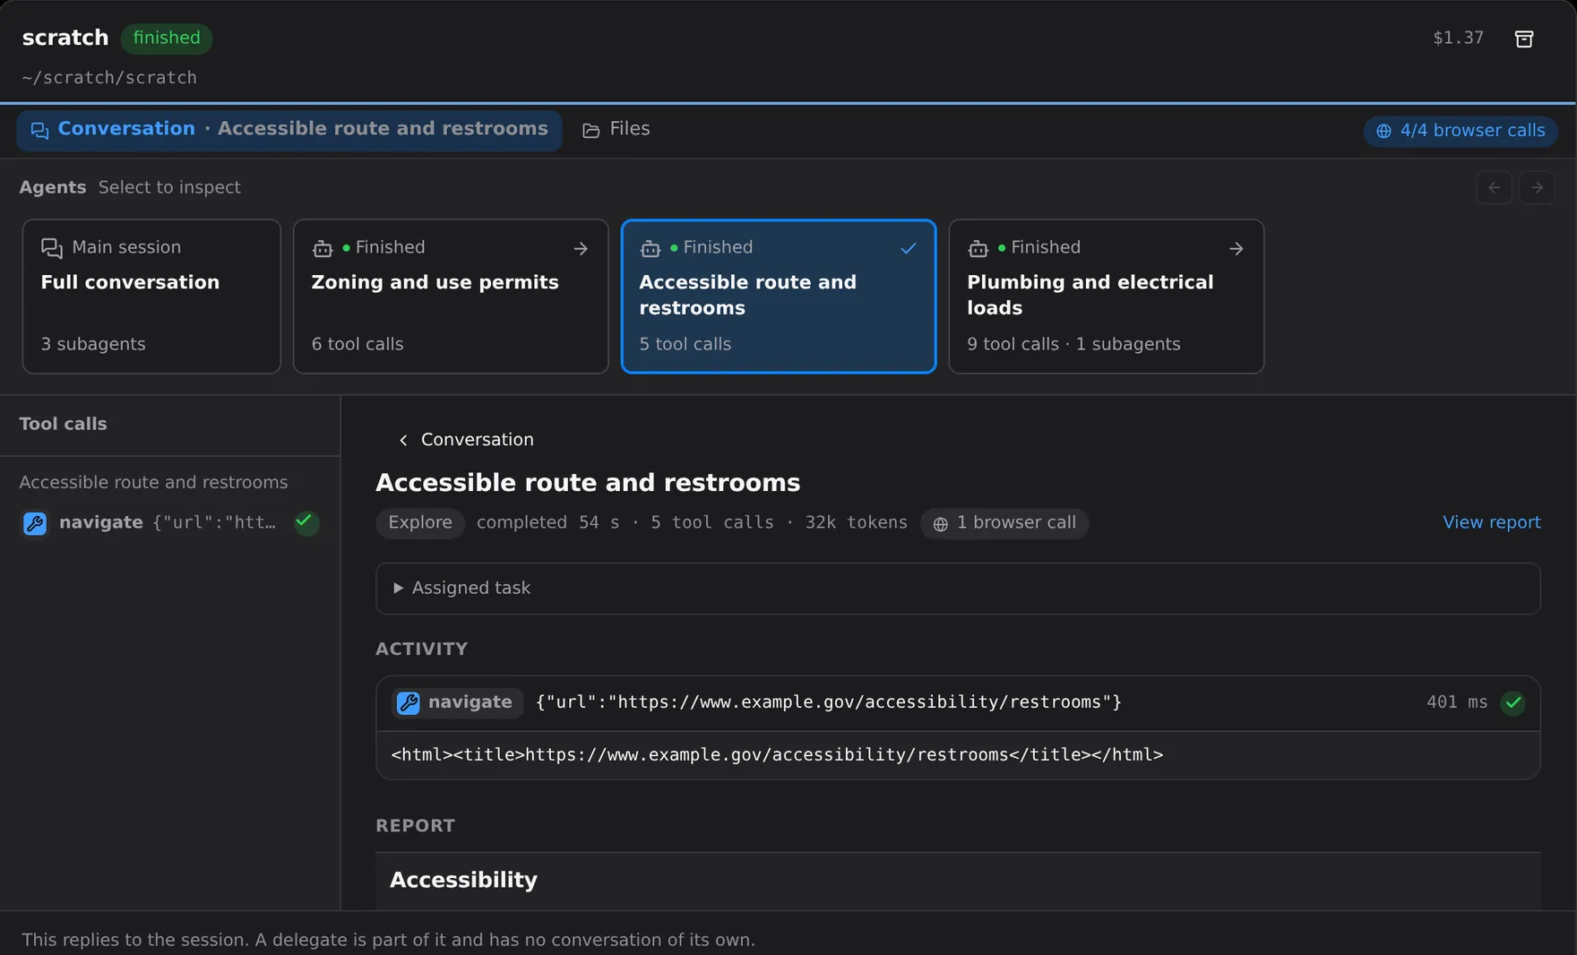Click the next agents arrow button
Image resolution: width=1577 pixels, height=955 pixels.
coord(1537,187)
